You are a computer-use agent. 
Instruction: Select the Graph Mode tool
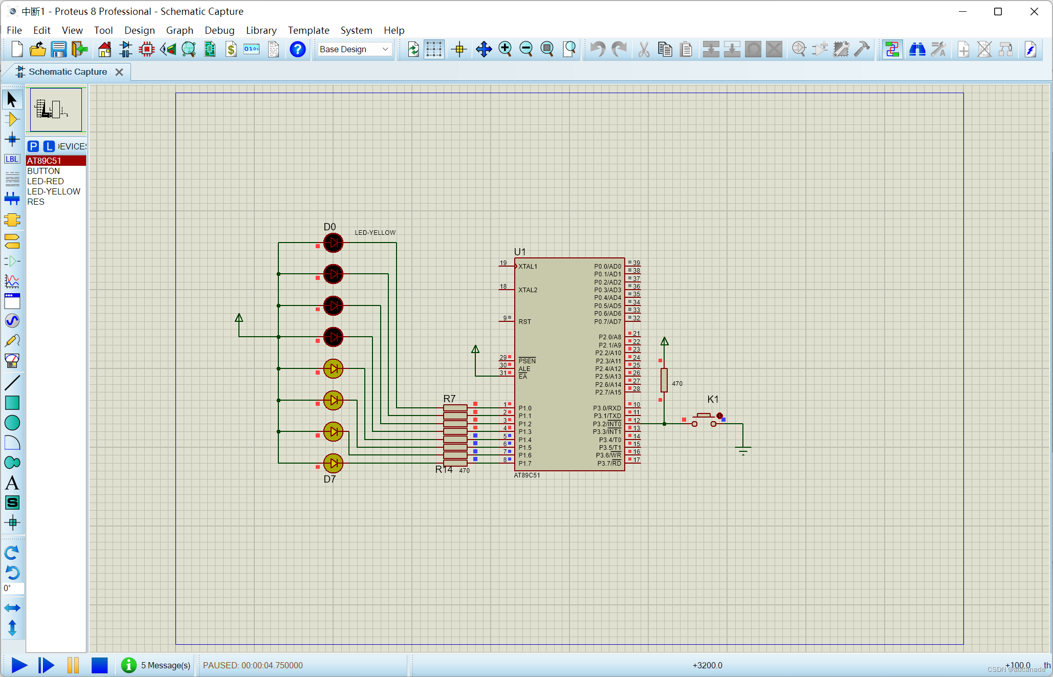(x=12, y=280)
